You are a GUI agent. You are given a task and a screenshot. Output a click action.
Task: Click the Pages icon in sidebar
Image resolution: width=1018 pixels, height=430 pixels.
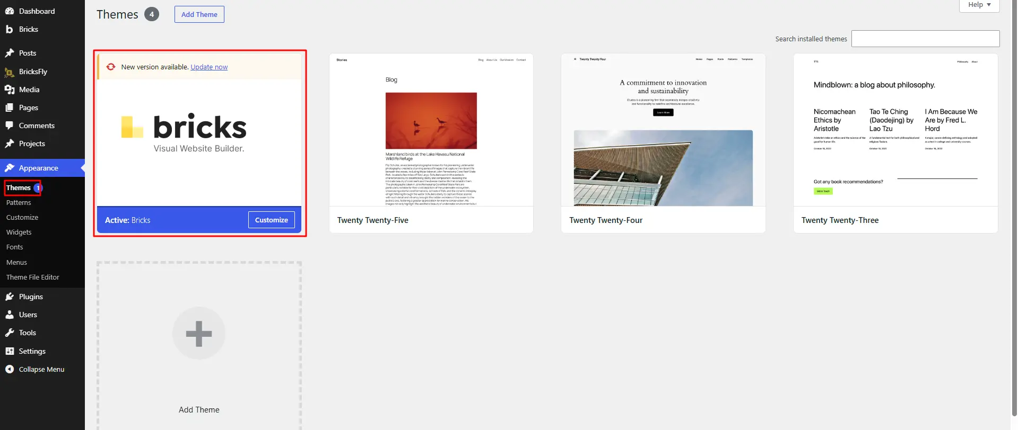[10, 107]
